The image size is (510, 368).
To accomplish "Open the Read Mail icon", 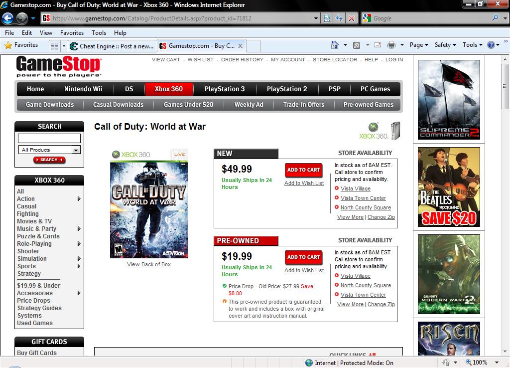I will tap(378, 45).
